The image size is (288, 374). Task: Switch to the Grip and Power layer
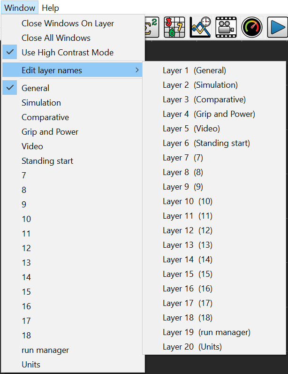point(50,132)
